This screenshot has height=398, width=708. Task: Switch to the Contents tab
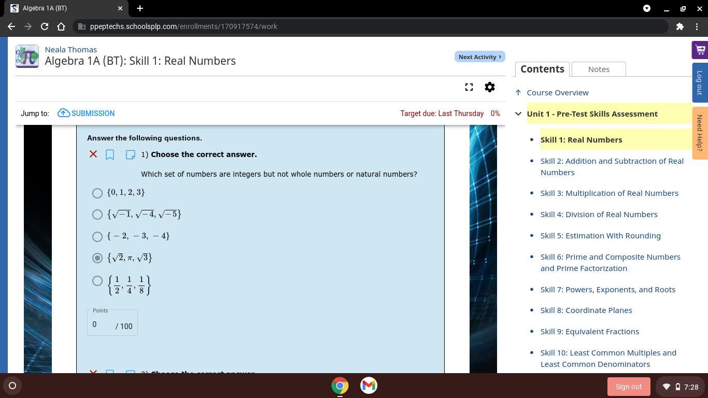coord(542,69)
